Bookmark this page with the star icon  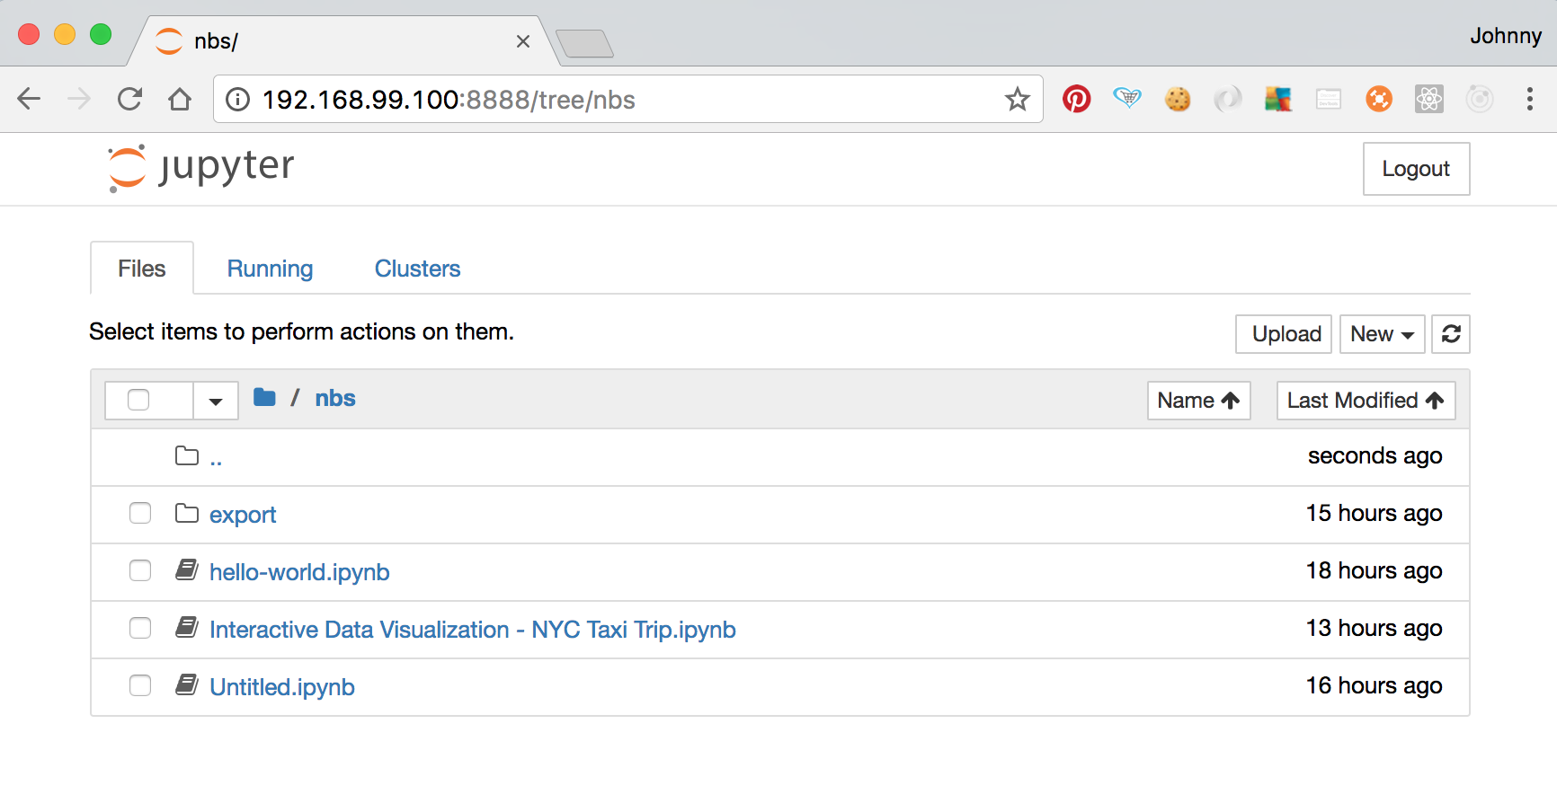click(1017, 99)
